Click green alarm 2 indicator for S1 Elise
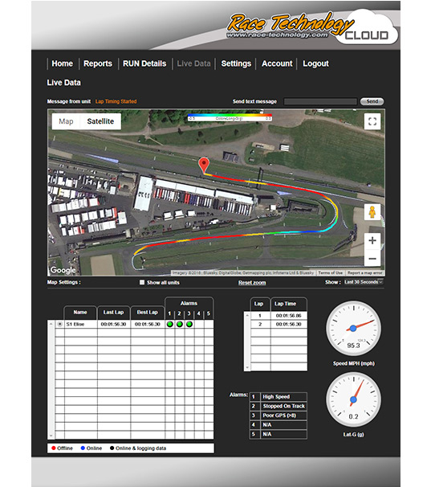This screenshot has height=487, width=431. 179,324
